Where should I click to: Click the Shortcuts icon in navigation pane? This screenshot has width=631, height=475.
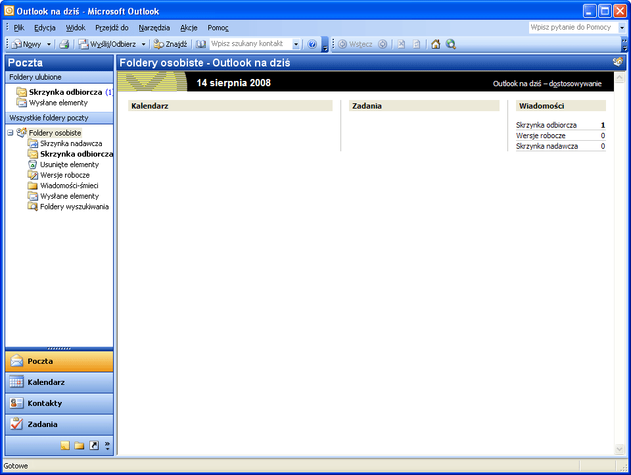[94, 445]
